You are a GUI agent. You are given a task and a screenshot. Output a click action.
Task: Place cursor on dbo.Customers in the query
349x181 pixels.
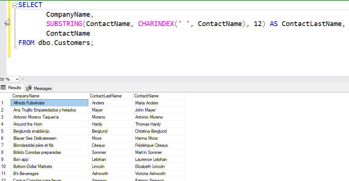(64, 43)
